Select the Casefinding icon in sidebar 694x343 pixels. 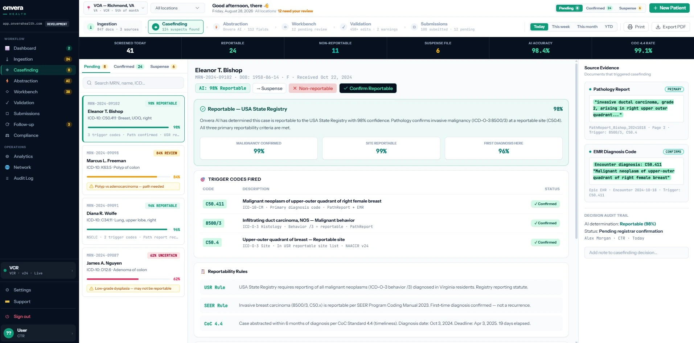click(7, 70)
